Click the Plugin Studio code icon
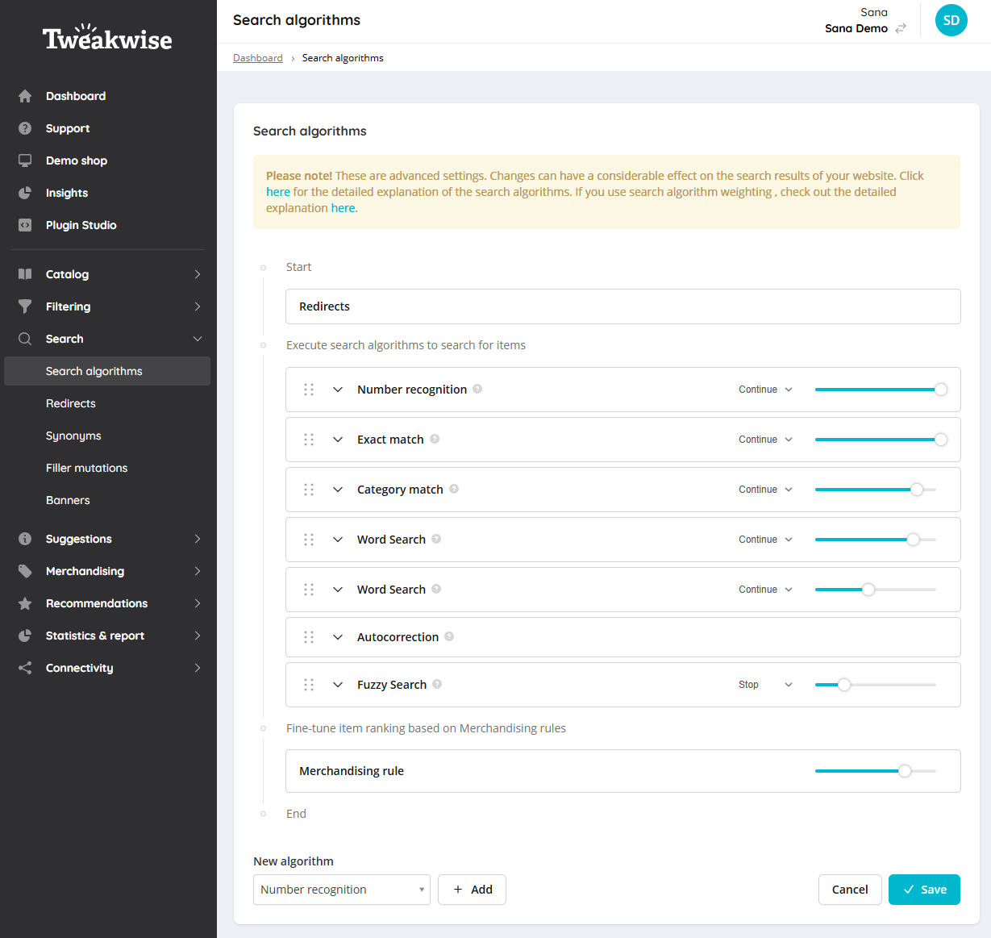Viewport: 991px width, 938px height. click(x=25, y=225)
